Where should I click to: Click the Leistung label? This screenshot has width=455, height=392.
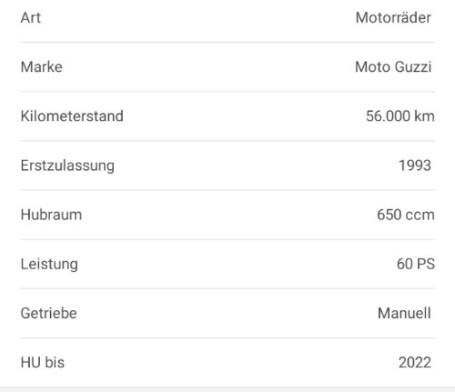pos(49,265)
